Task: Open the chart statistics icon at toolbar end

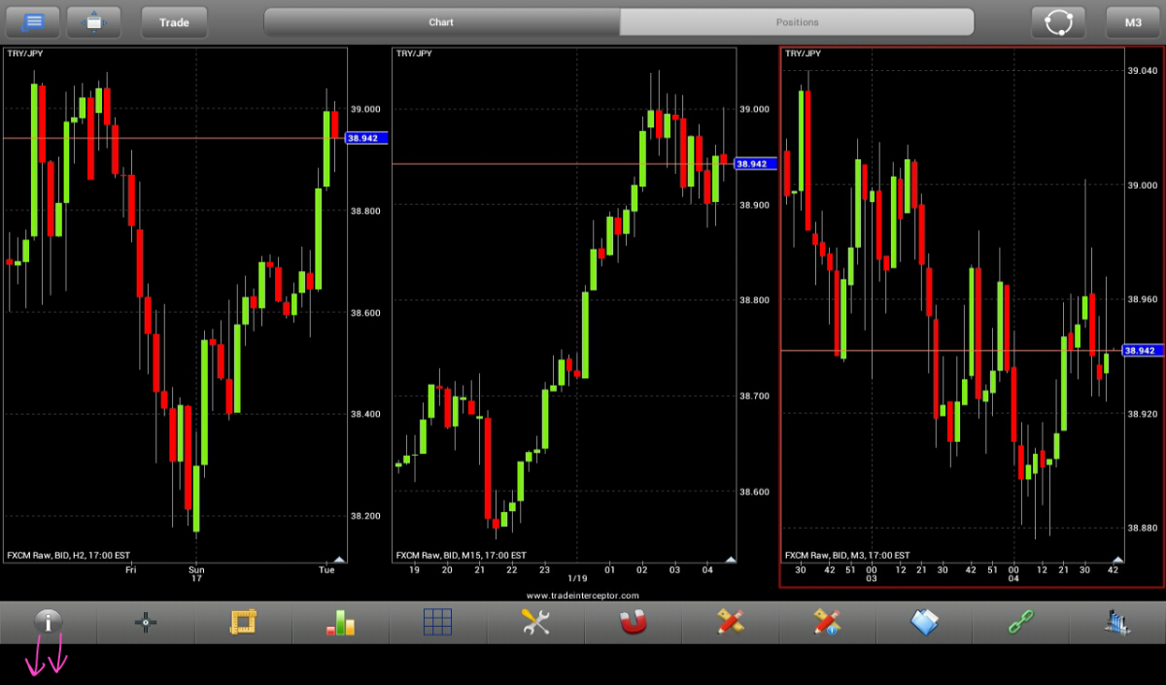Action: 1117,622
